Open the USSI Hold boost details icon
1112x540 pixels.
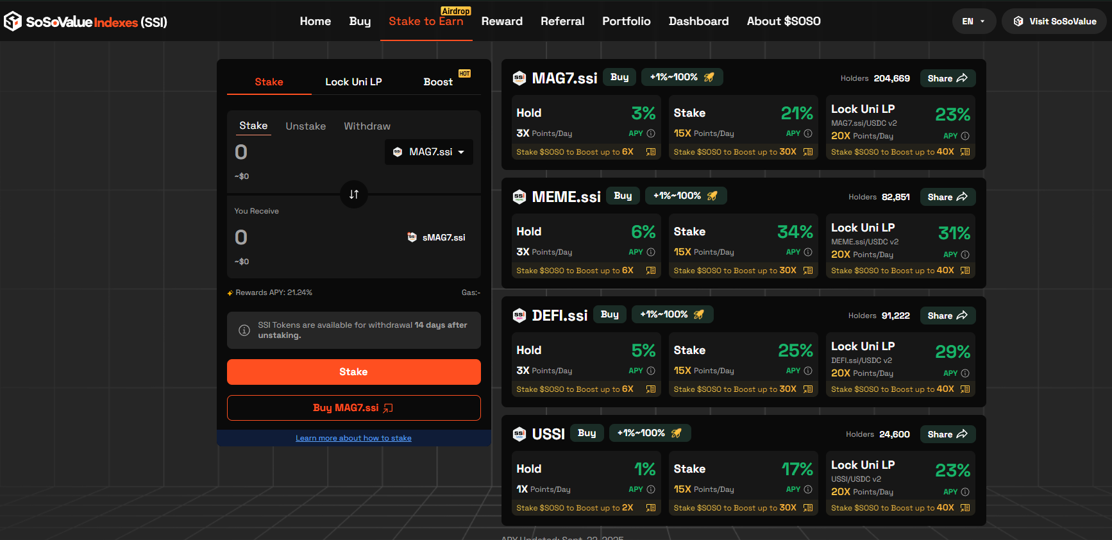point(651,508)
